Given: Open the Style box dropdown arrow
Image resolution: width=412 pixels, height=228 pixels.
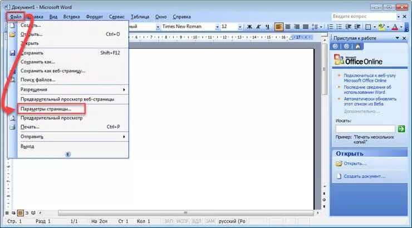Looking at the screenshot, I should 158,27.
